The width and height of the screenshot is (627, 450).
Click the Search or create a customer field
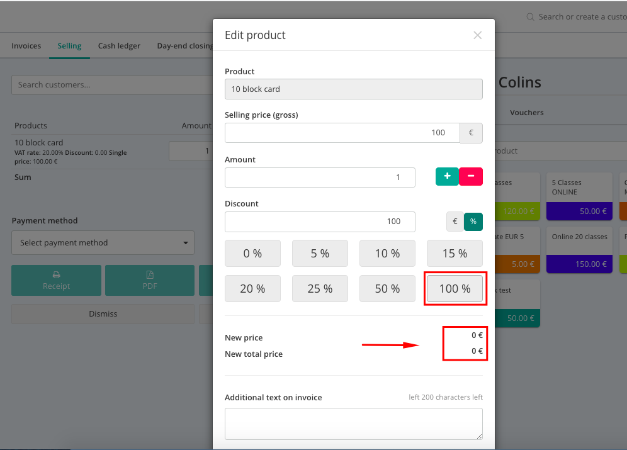click(x=582, y=17)
